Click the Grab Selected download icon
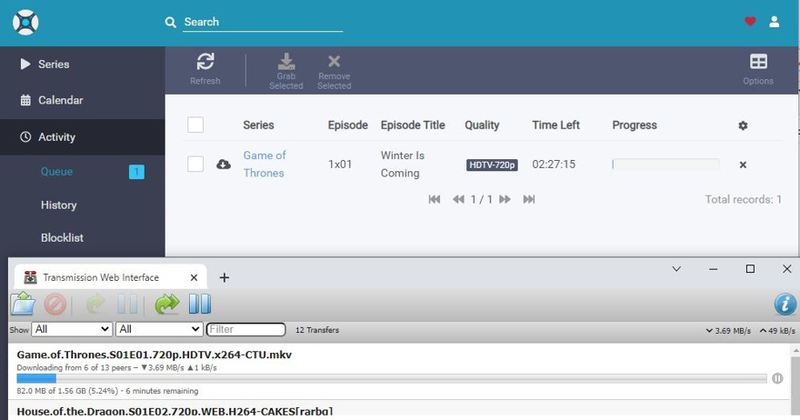The image size is (800, 420). [x=285, y=62]
